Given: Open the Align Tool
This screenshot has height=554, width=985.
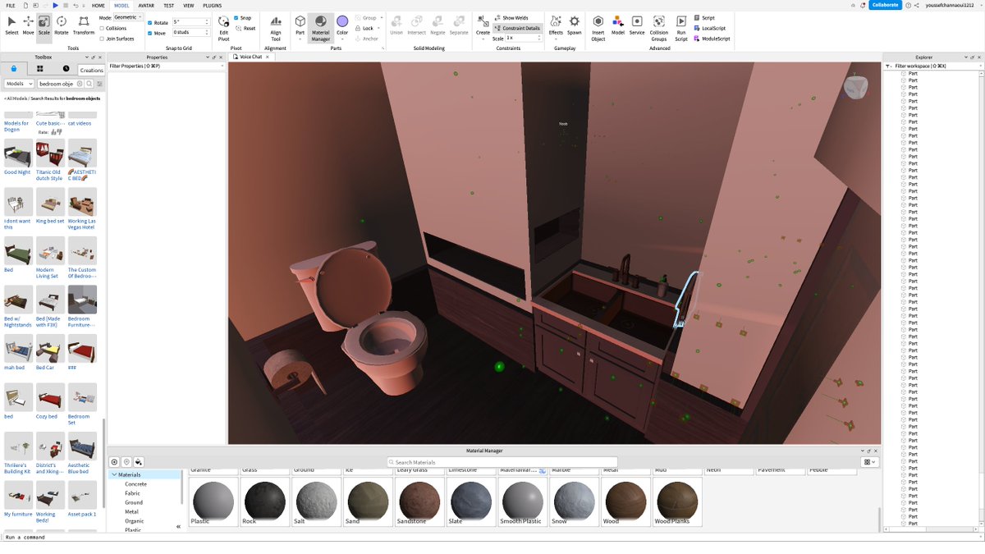Looking at the screenshot, I should [x=276, y=27].
